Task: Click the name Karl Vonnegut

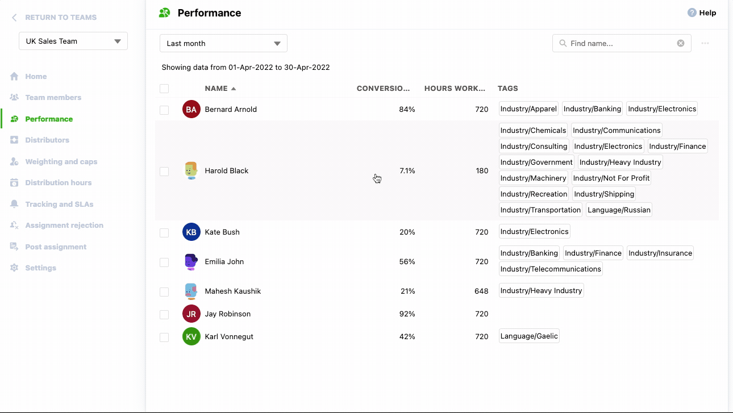Action: [229, 336]
